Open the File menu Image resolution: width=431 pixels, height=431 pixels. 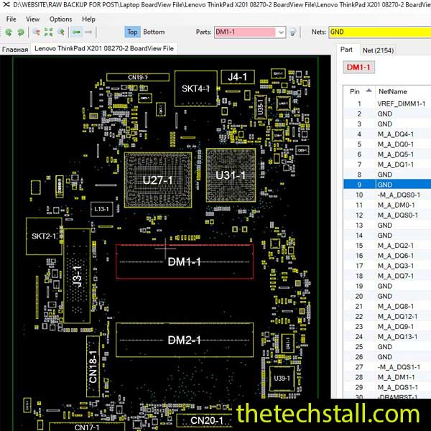(11, 19)
